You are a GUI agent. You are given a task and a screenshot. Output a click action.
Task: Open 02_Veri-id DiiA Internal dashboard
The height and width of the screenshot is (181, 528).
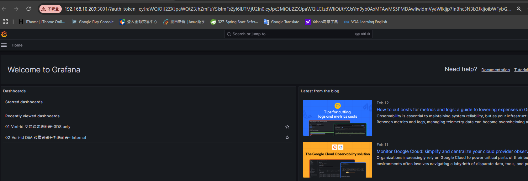click(x=45, y=138)
